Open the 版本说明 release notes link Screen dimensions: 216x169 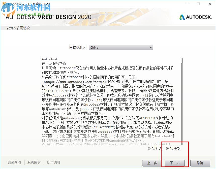[53, 162]
